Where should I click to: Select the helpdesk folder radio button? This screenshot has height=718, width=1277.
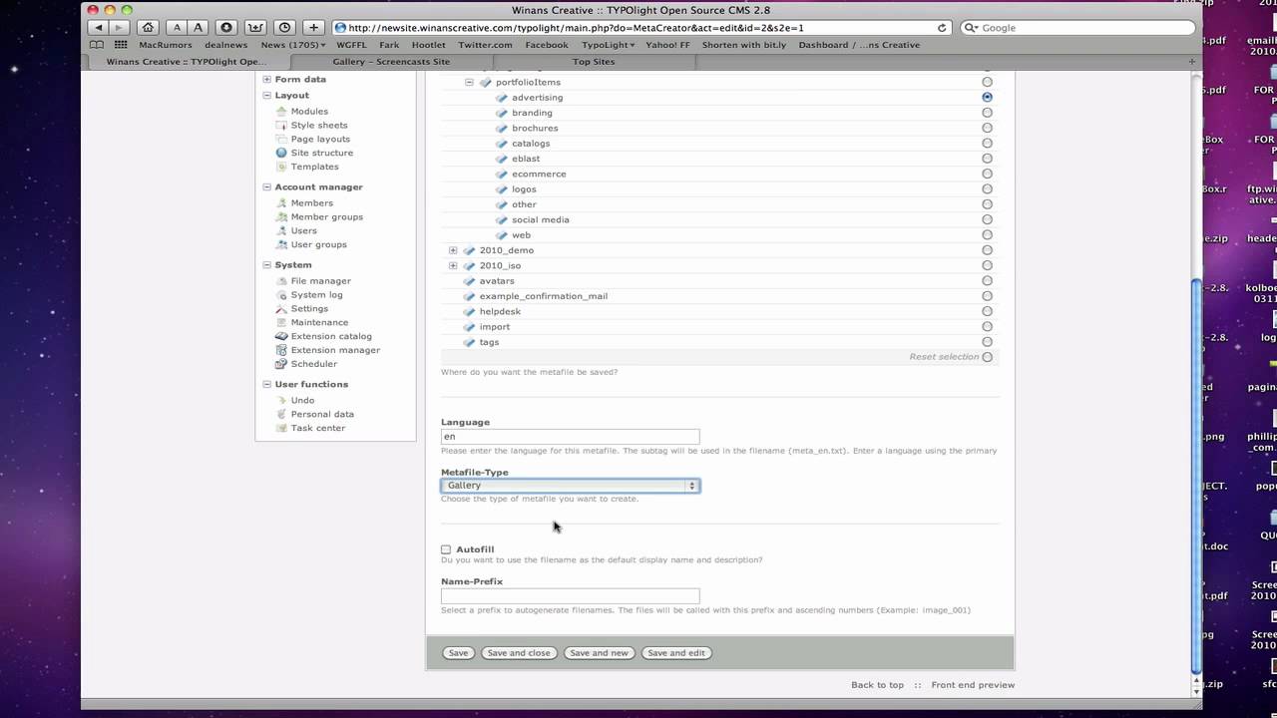coord(987,311)
